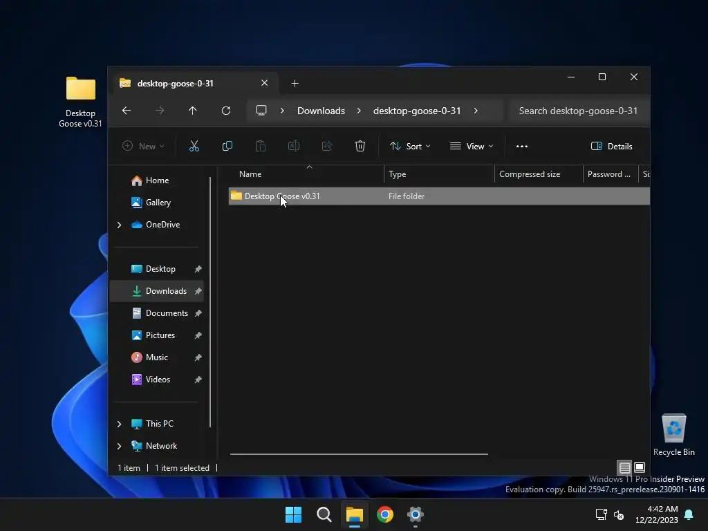The image size is (708, 531).
Task: Unpin Downloads using its pin icon
Action: click(198, 291)
